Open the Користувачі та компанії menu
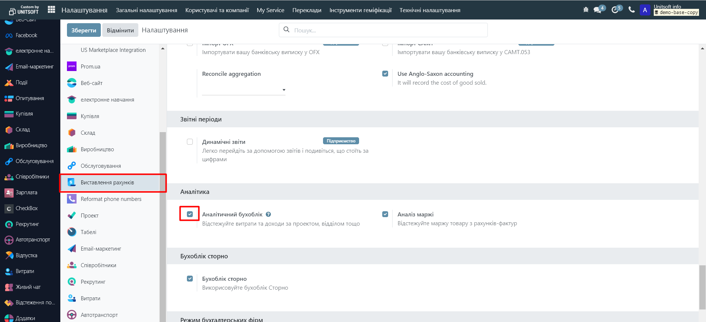This screenshot has height=322, width=706. [217, 10]
